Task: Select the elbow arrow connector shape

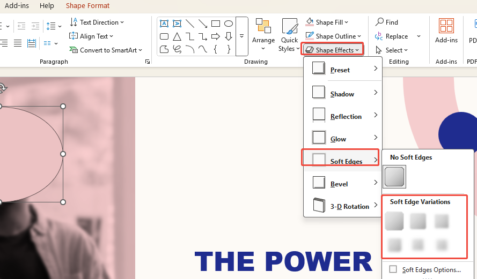Action: click(x=203, y=37)
